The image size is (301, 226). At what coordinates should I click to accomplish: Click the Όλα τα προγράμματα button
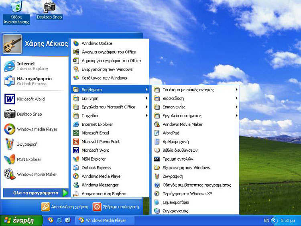[x=36, y=193]
